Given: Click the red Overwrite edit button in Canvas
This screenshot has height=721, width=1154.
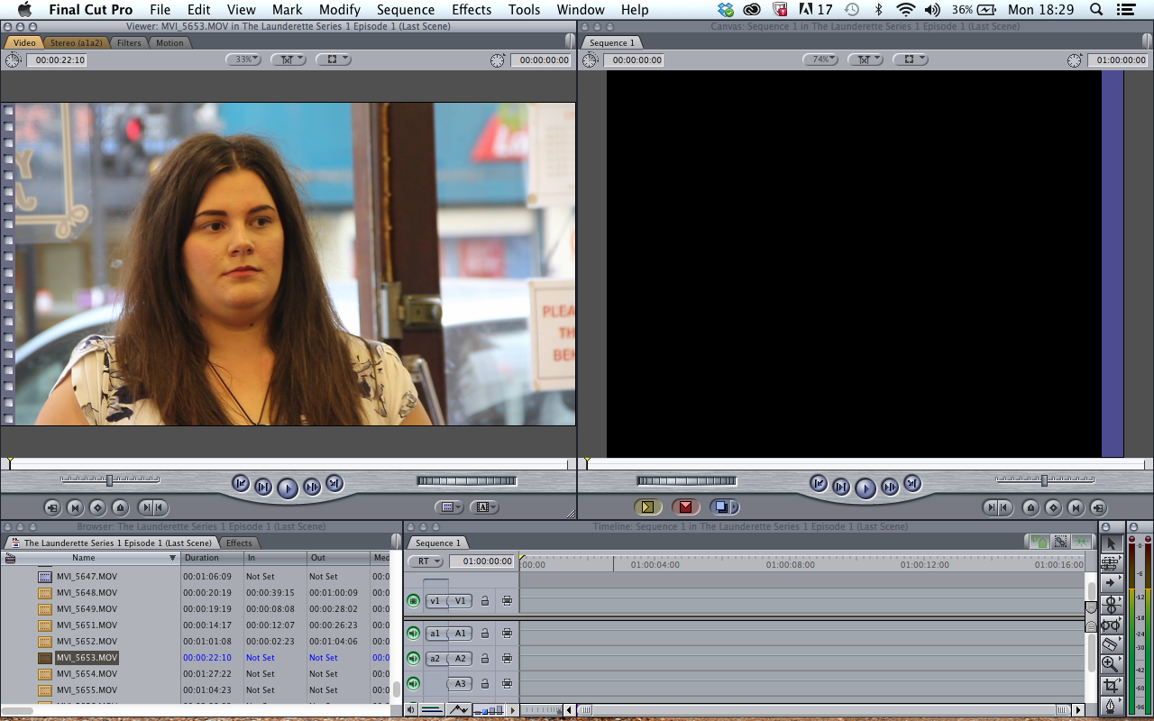Looking at the screenshot, I should [685, 507].
